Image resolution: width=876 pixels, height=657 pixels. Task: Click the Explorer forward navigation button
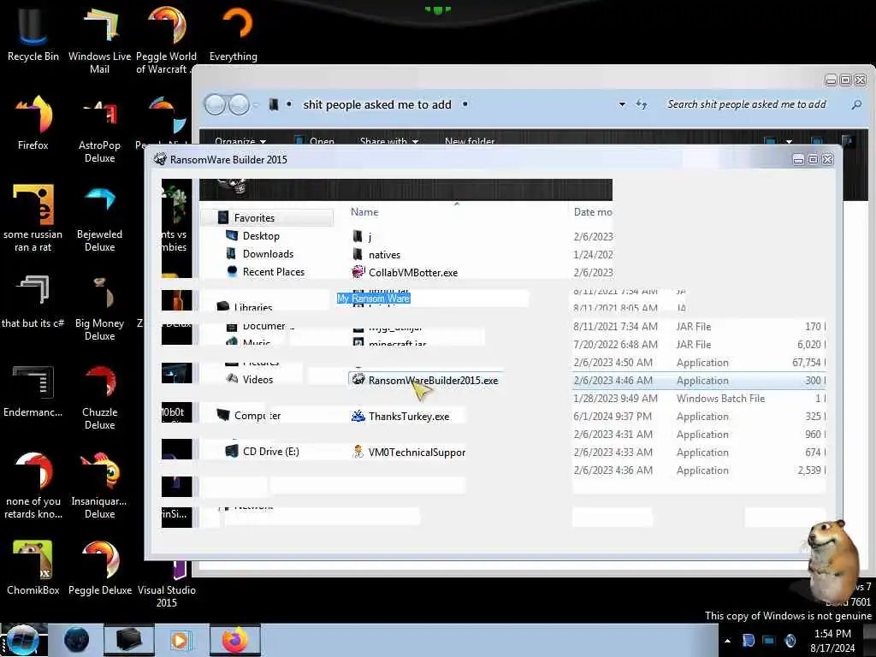(240, 104)
